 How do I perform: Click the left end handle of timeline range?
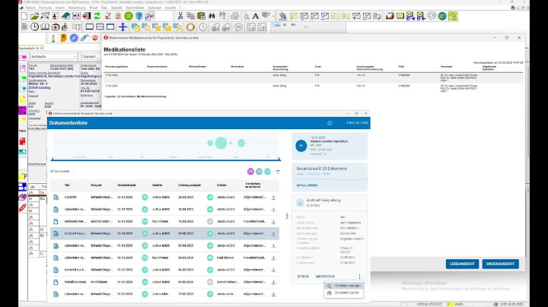[x=53, y=159]
